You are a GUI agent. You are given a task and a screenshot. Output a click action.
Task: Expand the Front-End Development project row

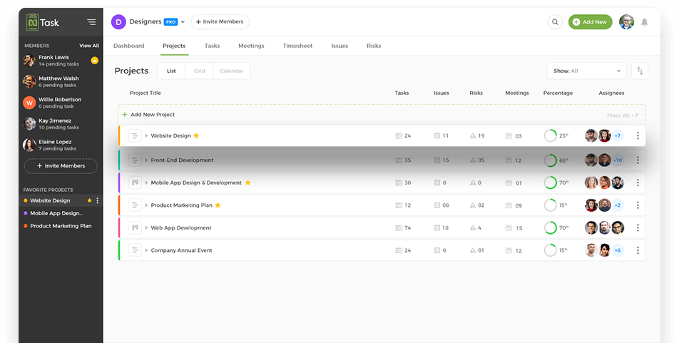point(146,160)
